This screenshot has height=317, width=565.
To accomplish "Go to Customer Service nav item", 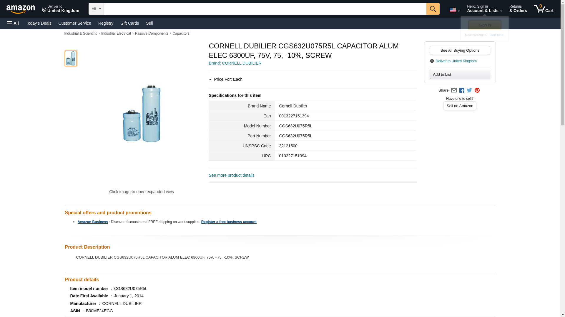I will pos(75,23).
